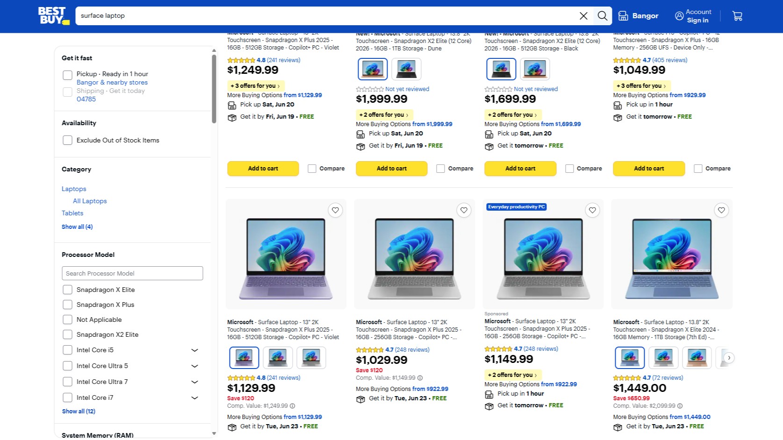Expand +2 offers for you on $1,999.99 laptop
Viewport: 783px width, 440px height.
(x=384, y=115)
